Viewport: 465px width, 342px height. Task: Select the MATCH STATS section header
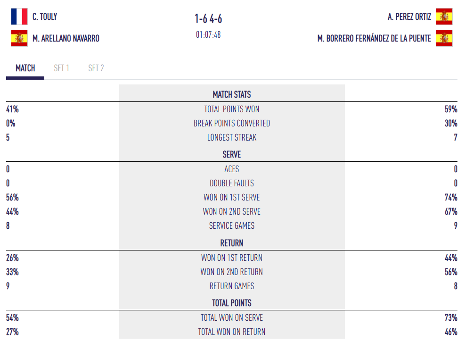tap(232, 94)
